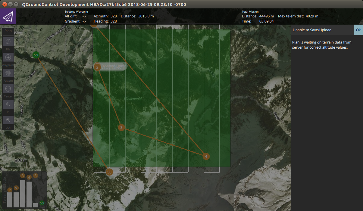Screen dimensions: 363x211
Task: Zoom out with the Out magnifier
Action: pyautogui.click(x=8, y=120)
